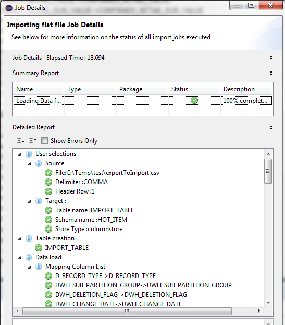This screenshot has width=285, height=325.
Task: Click the Status column header
Action: coord(194,89)
